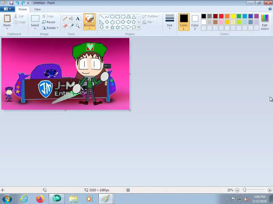Click the zoom in plus button
The width and height of the screenshot is (273, 204).
(x=270, y=190)
